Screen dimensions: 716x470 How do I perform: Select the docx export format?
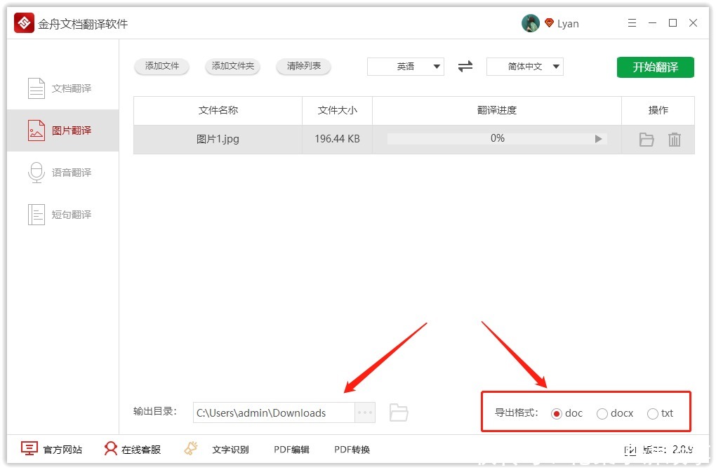point(602,413)
